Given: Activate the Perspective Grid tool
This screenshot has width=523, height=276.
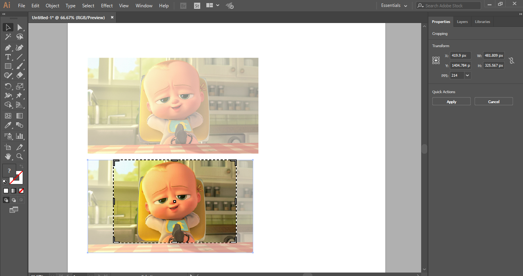Looking at the screenshot, I should [x=20, y=105].
